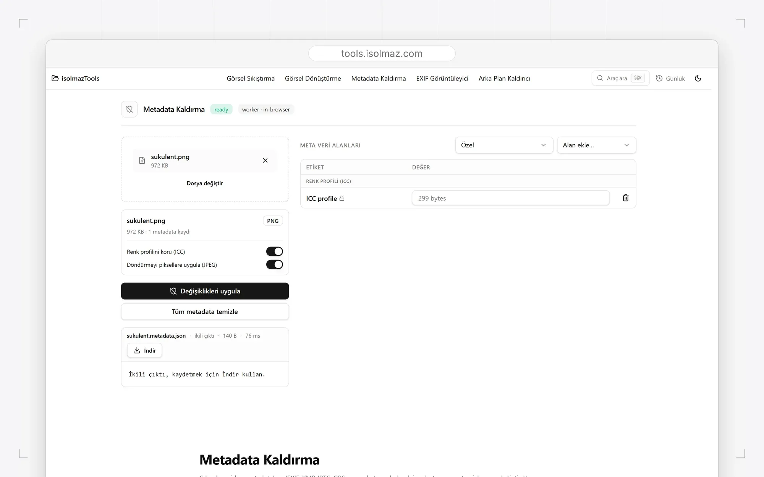The width and height of the screenshot is (764, 477).
Task: Open the Özel preset dropdown
Action: (504, 145)
